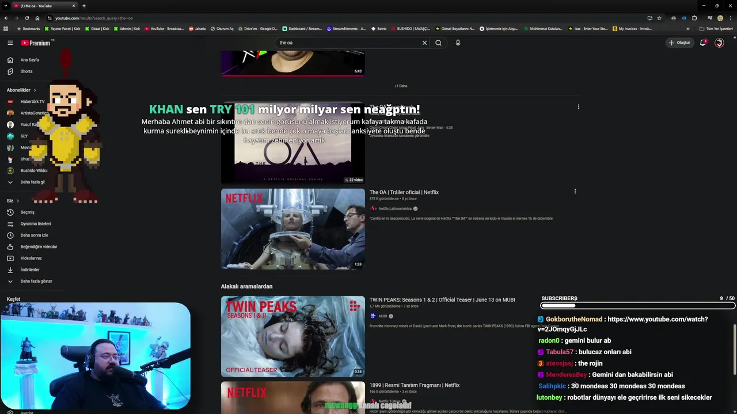The image size is (737, 414).
Task: Open the apps grid in bookmarks bar
Action: [6, 29]
